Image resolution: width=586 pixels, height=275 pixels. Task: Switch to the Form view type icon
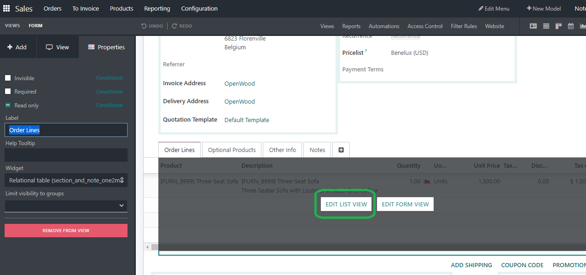point(533,26)
